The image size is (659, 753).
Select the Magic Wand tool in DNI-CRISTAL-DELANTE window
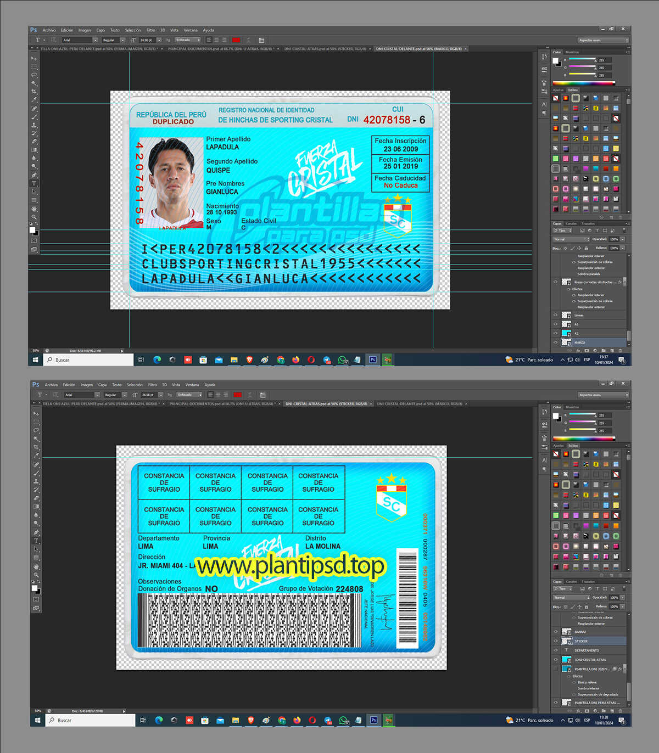coord(34,83)
